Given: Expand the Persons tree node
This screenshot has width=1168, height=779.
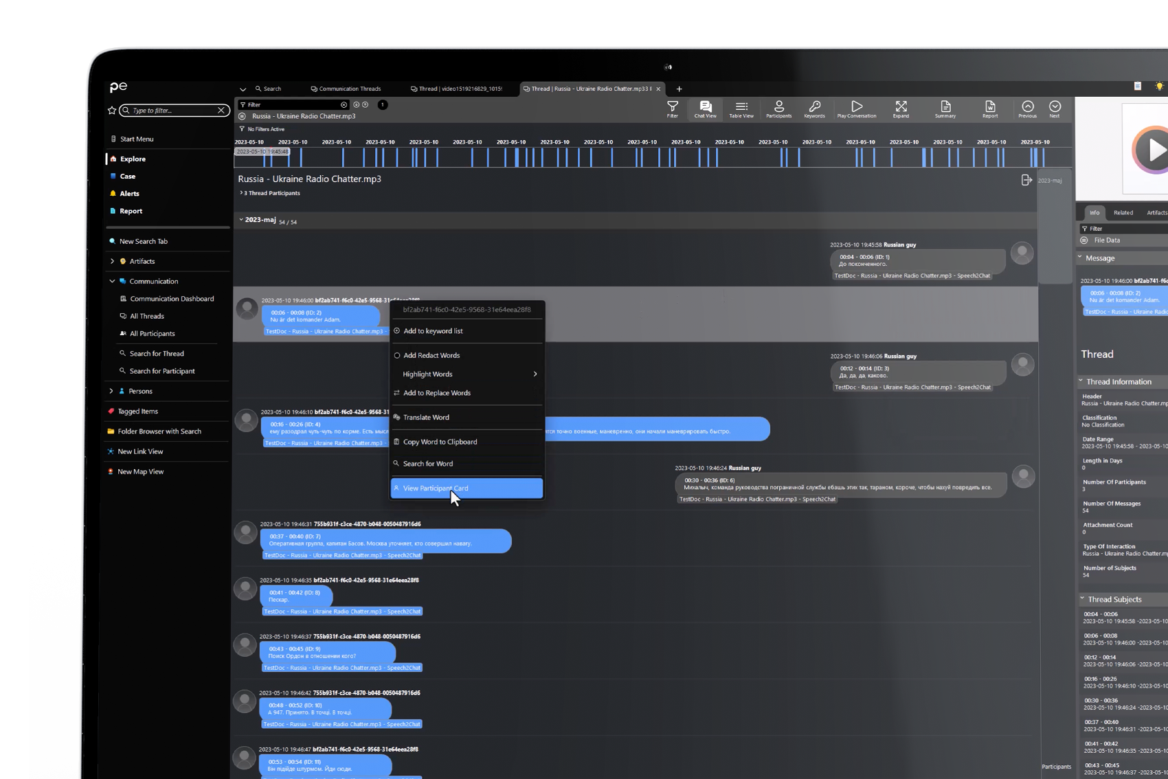Looking at the screenshot, I should pyautogui.click(x=111, y=391).
